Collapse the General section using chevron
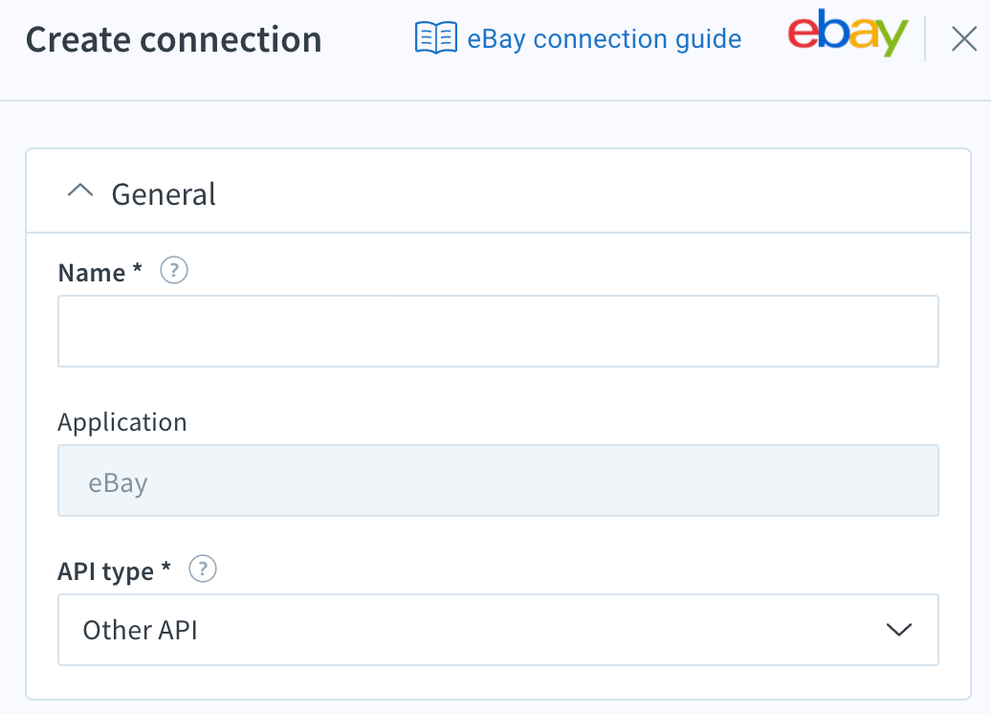991x714 pixels. click(x=80, y=191)
